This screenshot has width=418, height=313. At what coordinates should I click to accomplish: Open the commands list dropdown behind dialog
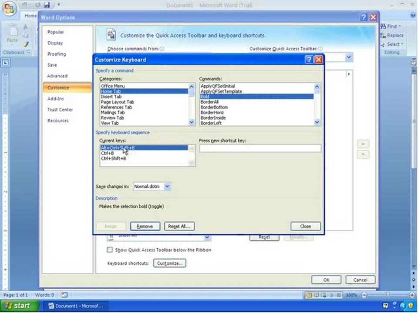207,237
